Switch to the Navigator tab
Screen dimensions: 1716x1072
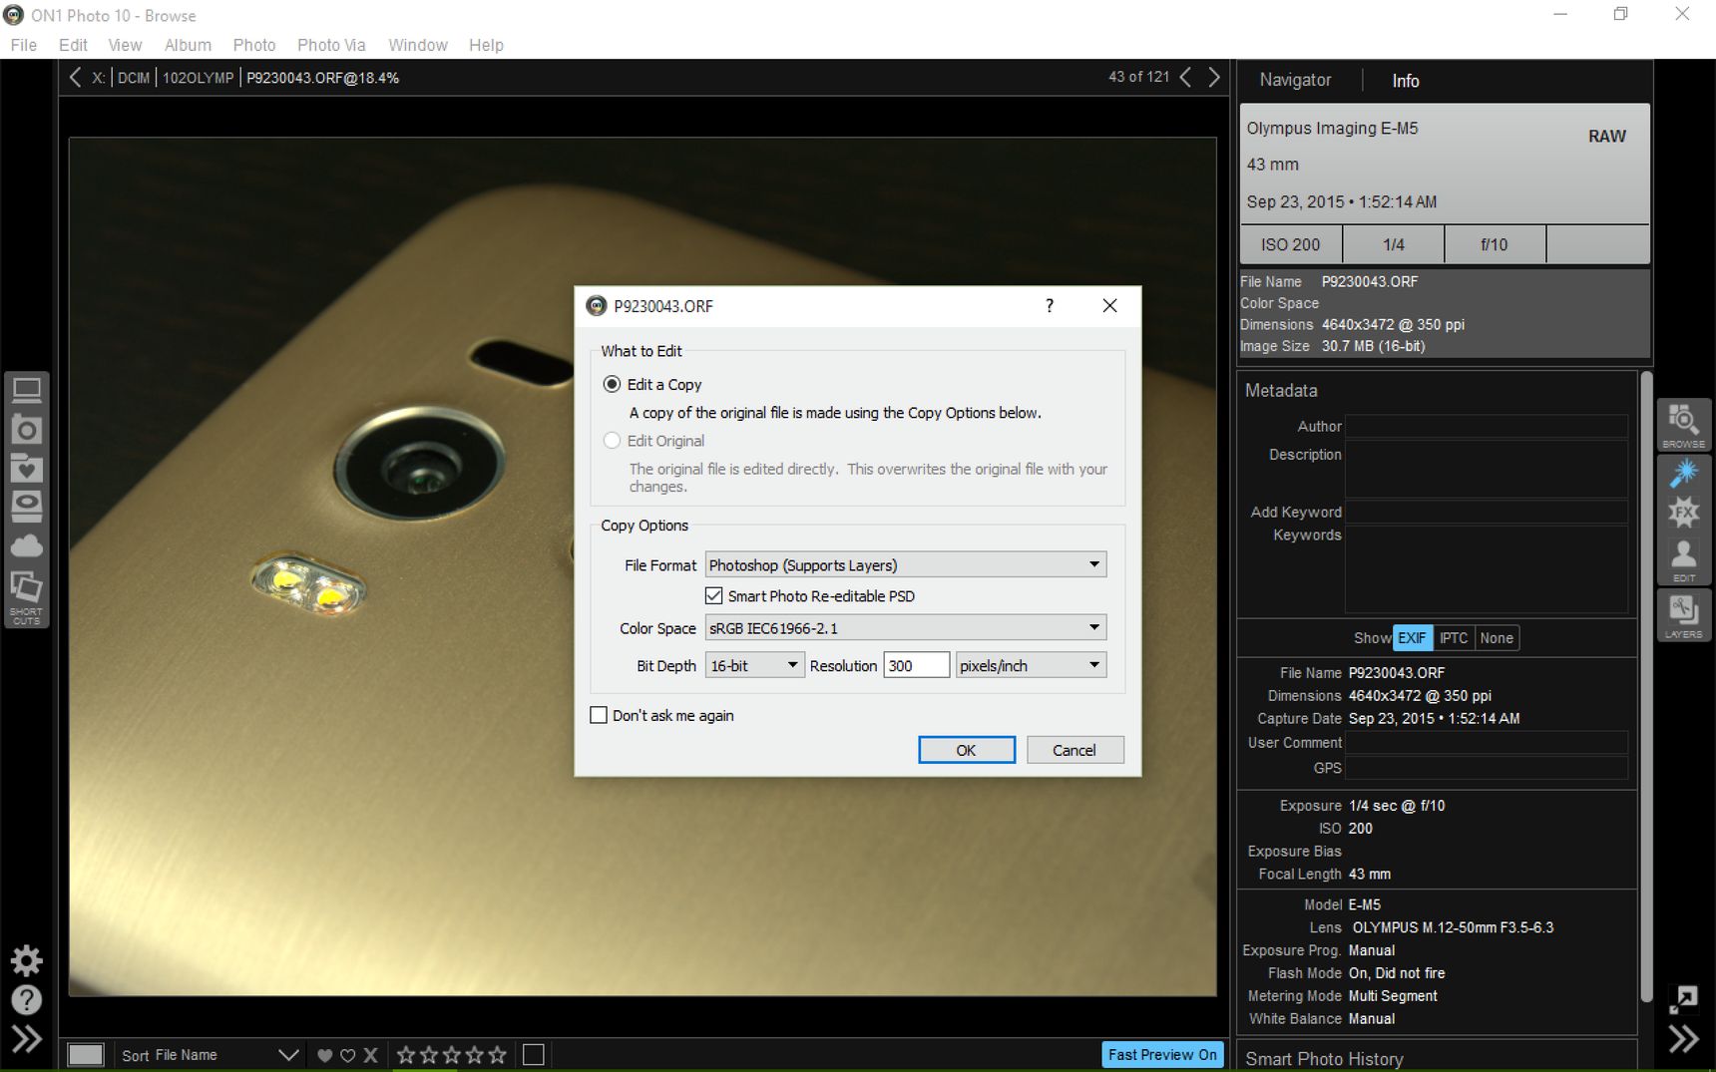(x=1295, y=80)
